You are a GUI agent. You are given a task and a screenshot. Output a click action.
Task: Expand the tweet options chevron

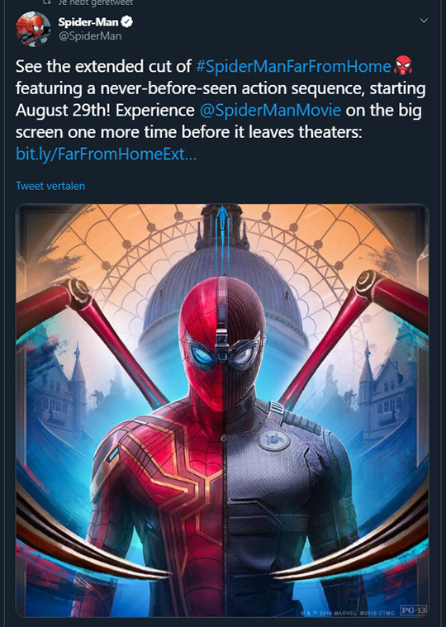(x=424, y=21)
